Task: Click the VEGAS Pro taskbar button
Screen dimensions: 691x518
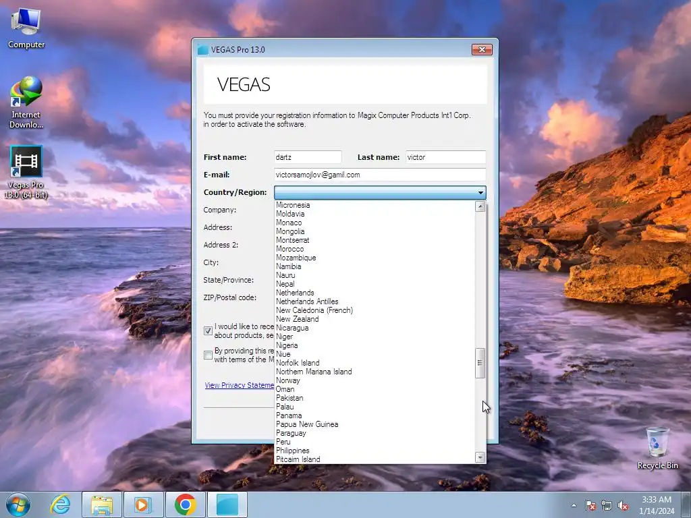Action: 227,505
